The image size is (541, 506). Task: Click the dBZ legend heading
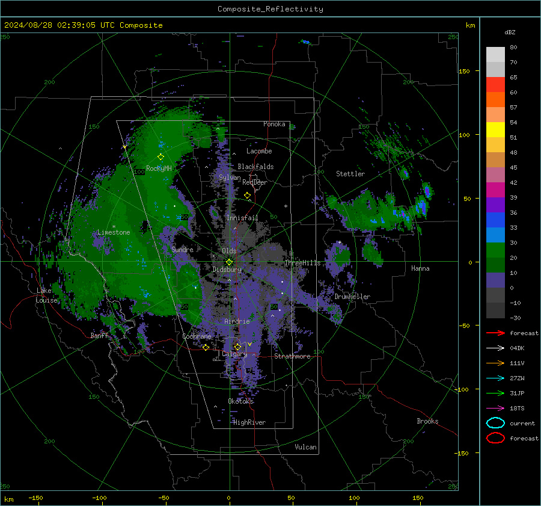510,32
